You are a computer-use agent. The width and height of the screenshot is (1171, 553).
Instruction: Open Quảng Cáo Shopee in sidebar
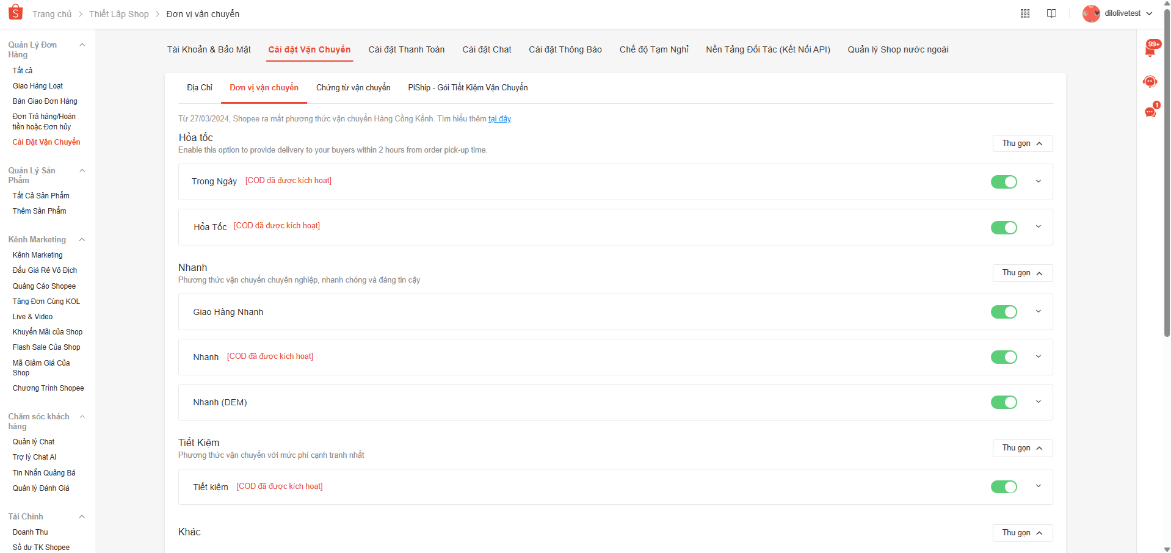[x=44, y=286]
